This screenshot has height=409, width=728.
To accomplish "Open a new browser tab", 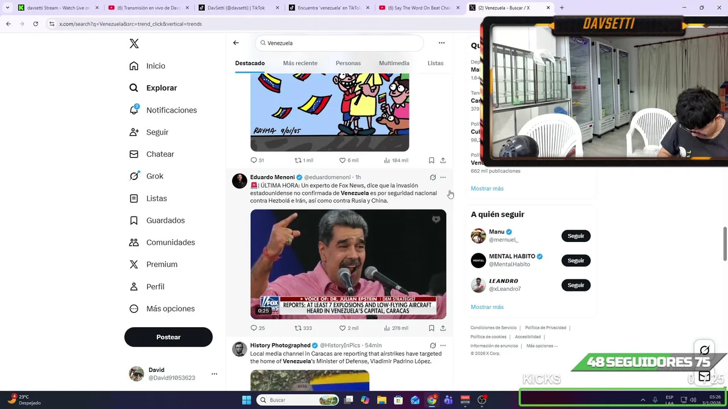I will [x=562, y=8].
